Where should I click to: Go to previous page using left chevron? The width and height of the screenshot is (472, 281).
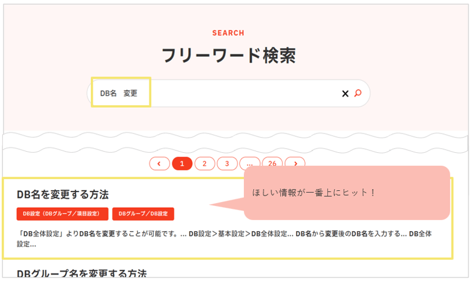[x=159, y=163]
